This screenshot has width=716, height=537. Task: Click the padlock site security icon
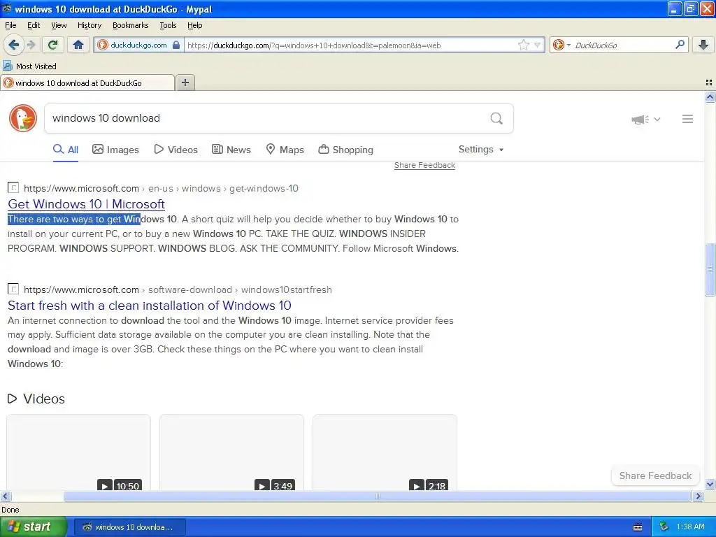click(176, 45)
